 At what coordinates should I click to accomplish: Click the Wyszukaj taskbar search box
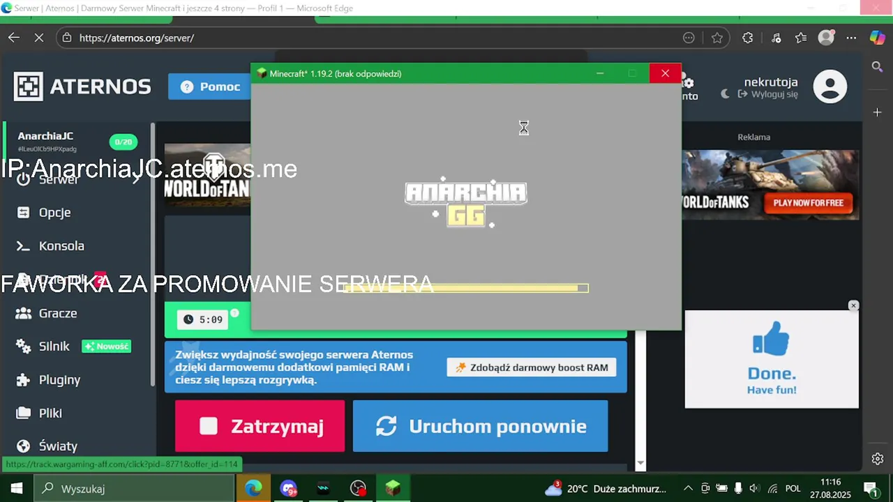[x=134, y=489]
